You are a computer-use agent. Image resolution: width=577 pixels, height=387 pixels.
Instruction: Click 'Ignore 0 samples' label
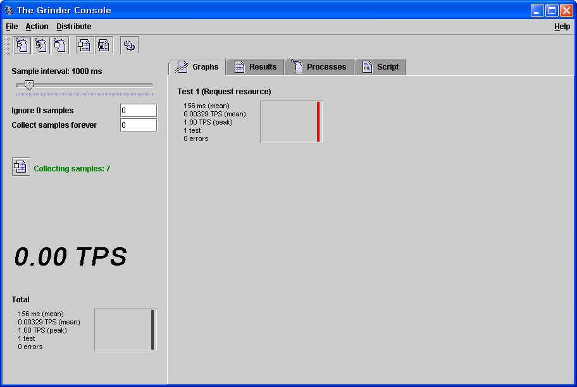42,111
